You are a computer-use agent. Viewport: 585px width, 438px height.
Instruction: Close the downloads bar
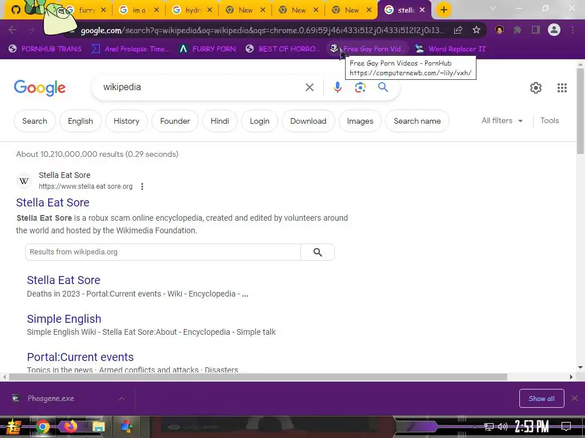tap(575, 399)
